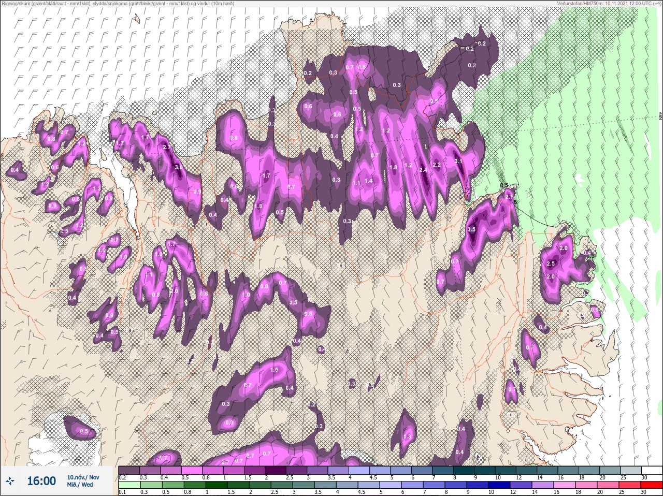This screenshot has height=496, width=663.
Task: Click the "0.1" label under the lower legend
Action: pos(122,492)
